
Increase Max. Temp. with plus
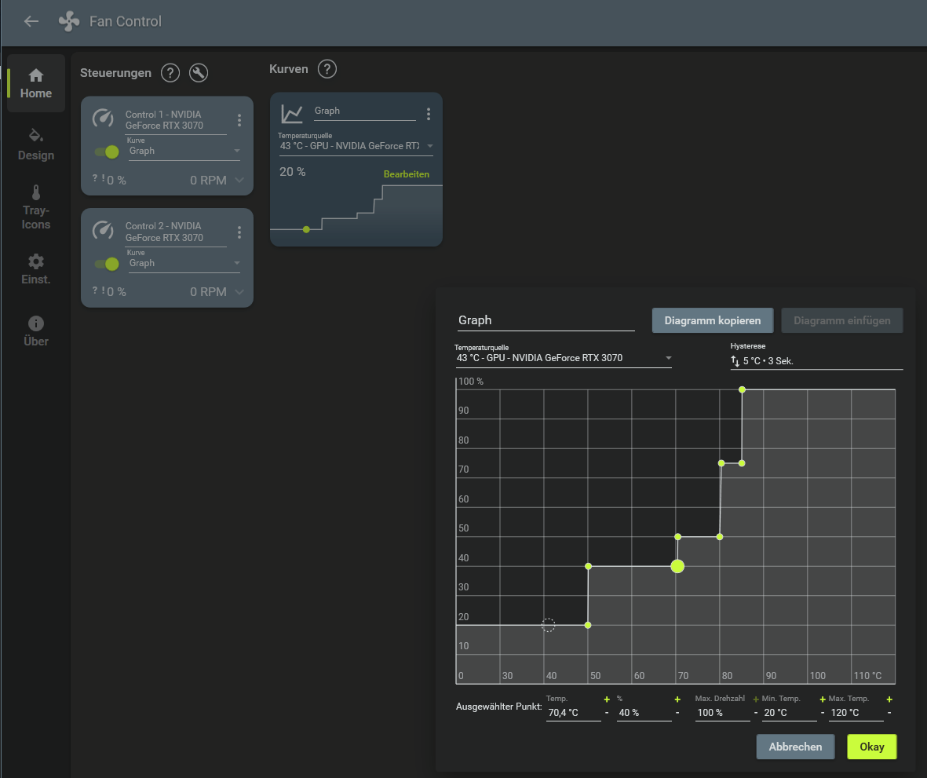pos(889,699)
